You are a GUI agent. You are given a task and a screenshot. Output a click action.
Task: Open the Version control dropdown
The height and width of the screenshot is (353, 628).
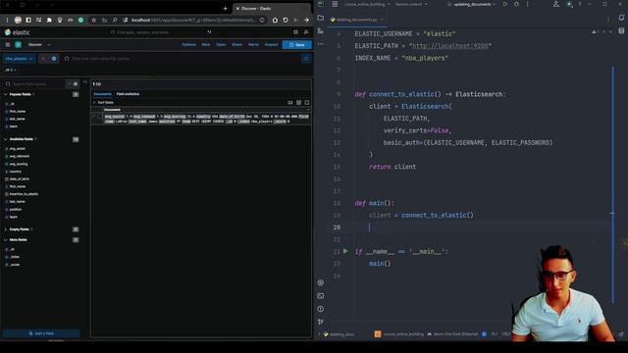coord(411,4)
